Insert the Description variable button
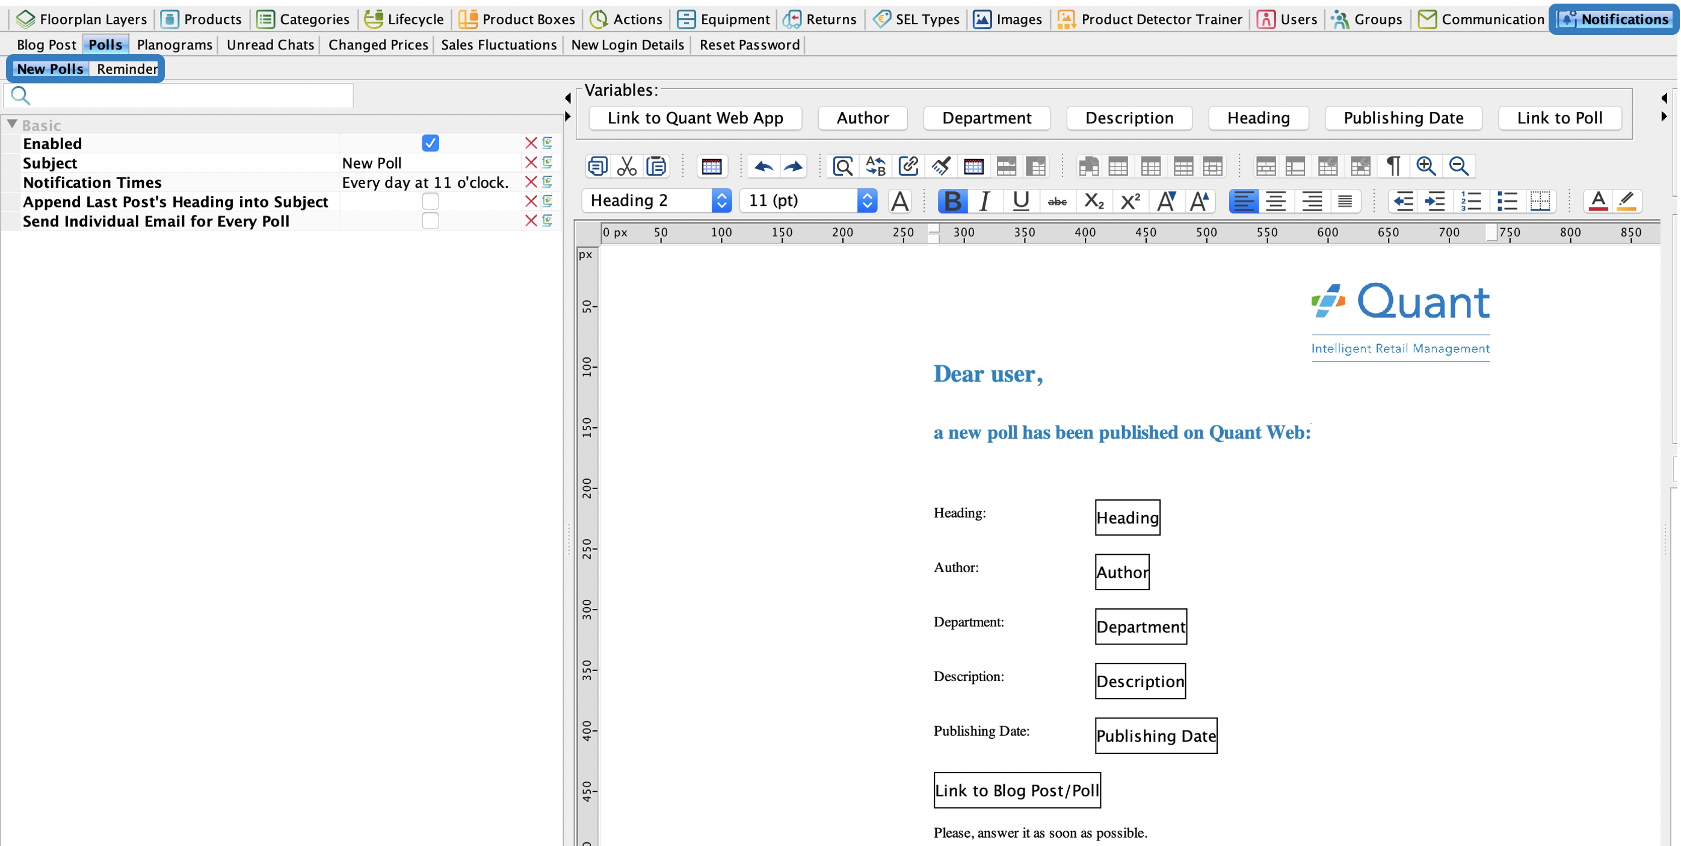The image size is (1681, 846). [1129, 118]
